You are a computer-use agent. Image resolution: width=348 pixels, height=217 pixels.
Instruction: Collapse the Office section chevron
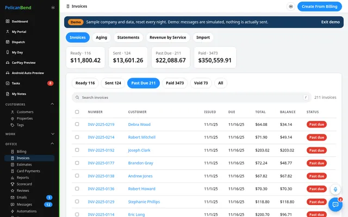coord(52,143)
